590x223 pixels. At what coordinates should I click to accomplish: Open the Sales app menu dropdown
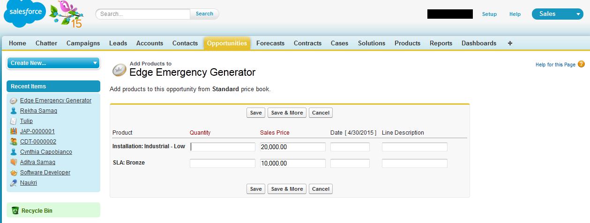click(x=558, y=14)
